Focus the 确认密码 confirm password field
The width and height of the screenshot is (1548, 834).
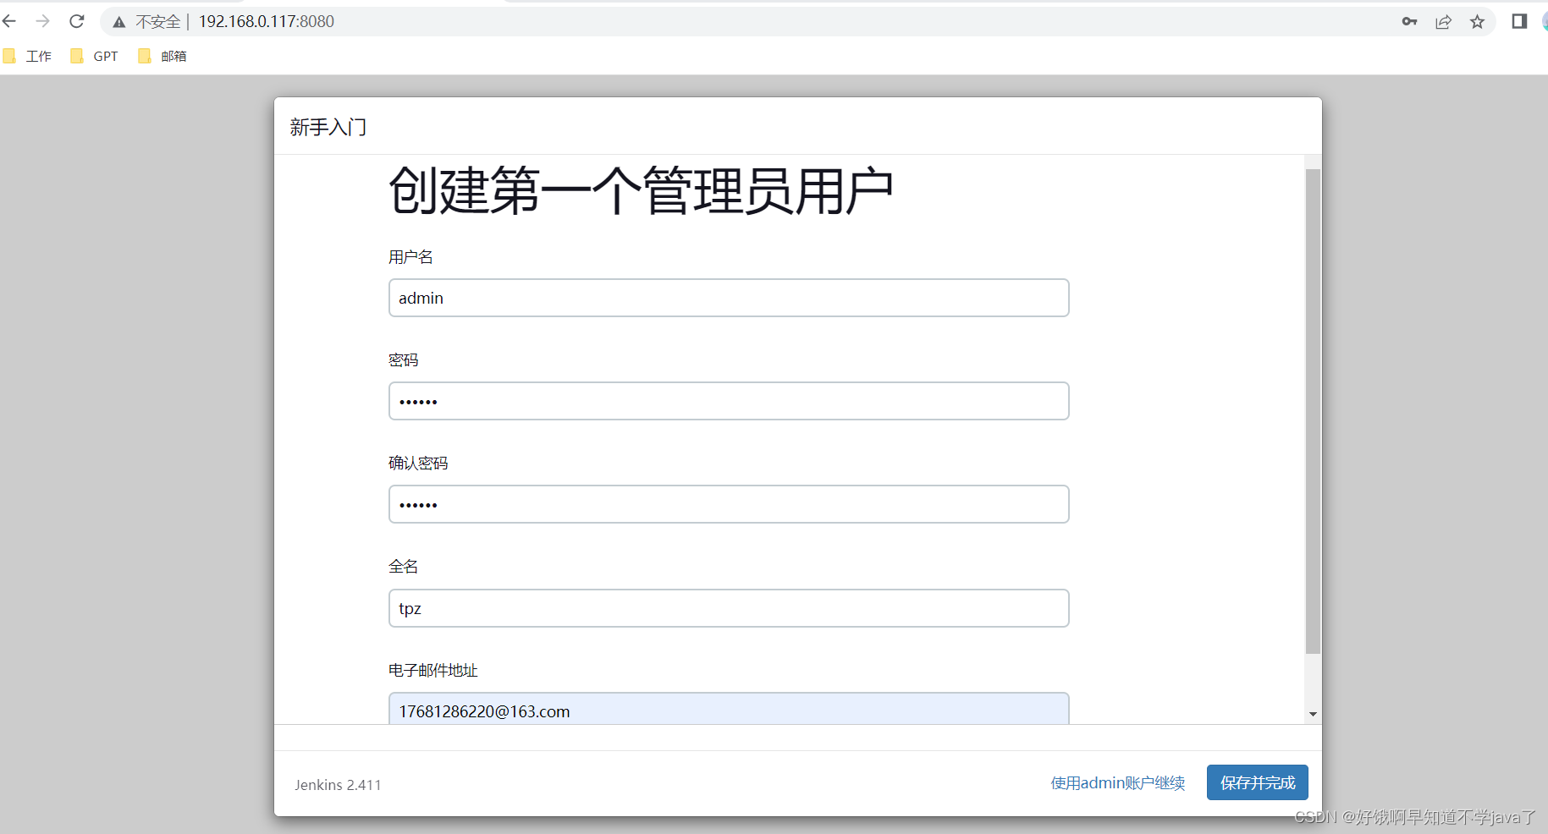(729, 504)
